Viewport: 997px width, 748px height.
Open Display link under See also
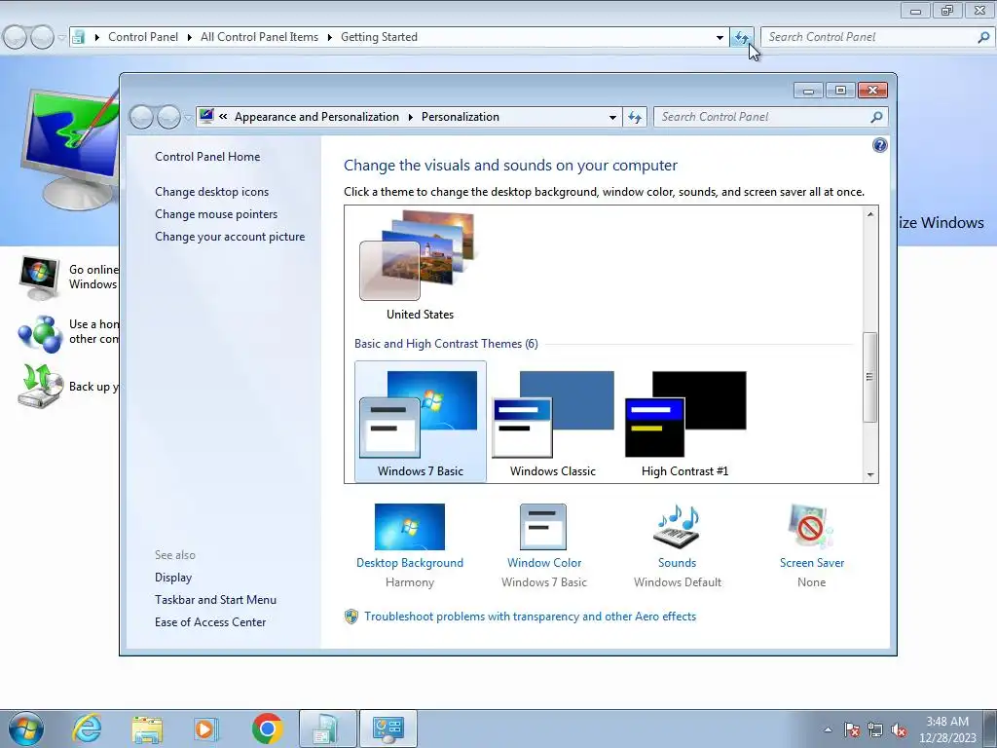pyautogui.click(x=173, y=578)
